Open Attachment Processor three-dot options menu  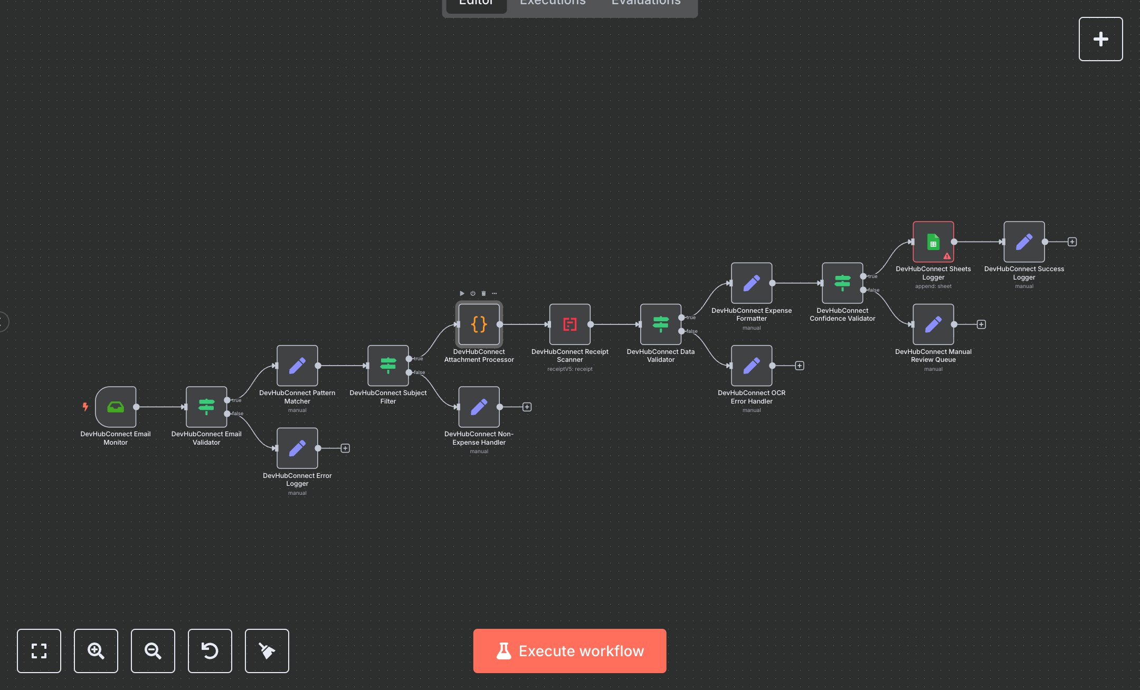(495, 293)
